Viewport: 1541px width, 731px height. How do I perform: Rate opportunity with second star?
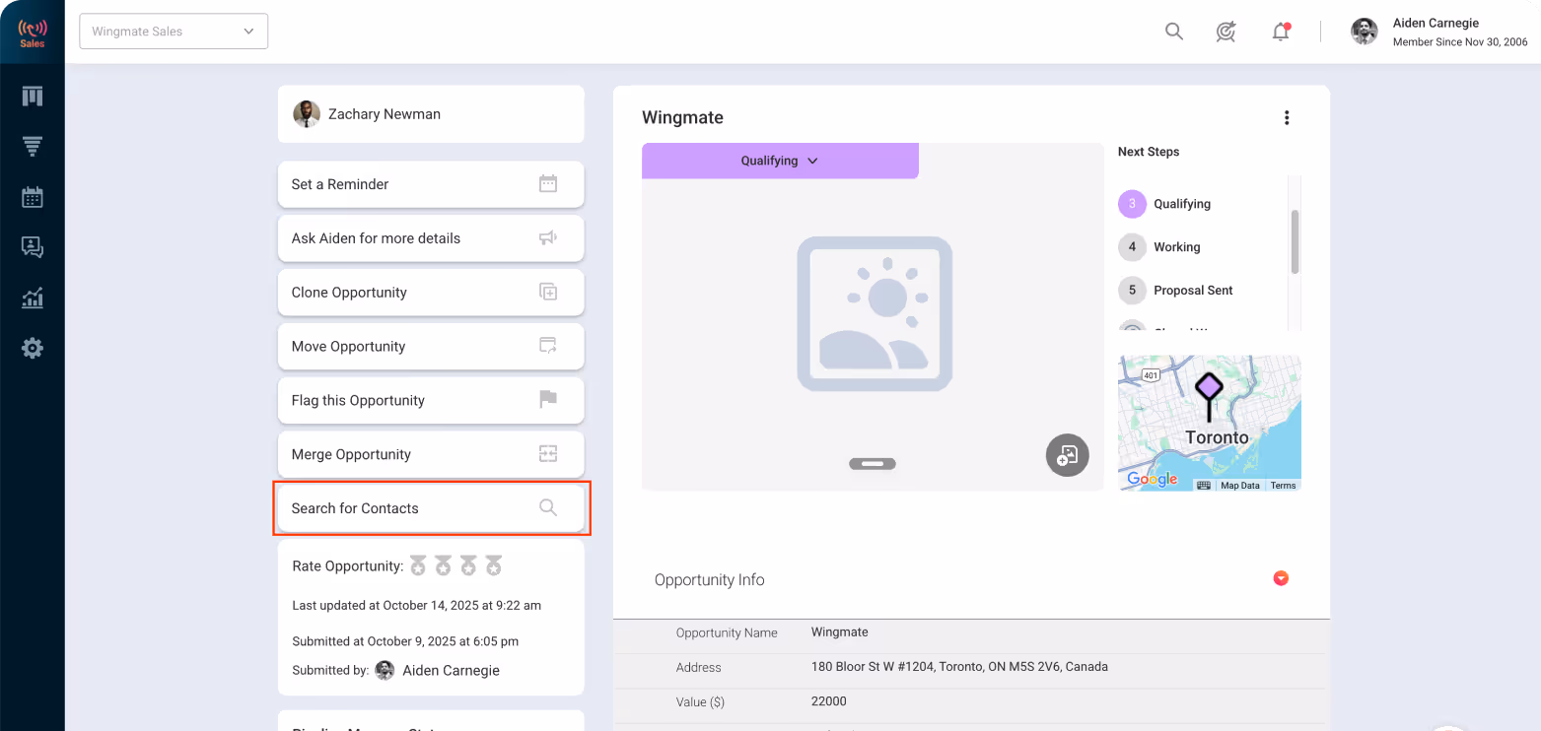pos(444,565)
